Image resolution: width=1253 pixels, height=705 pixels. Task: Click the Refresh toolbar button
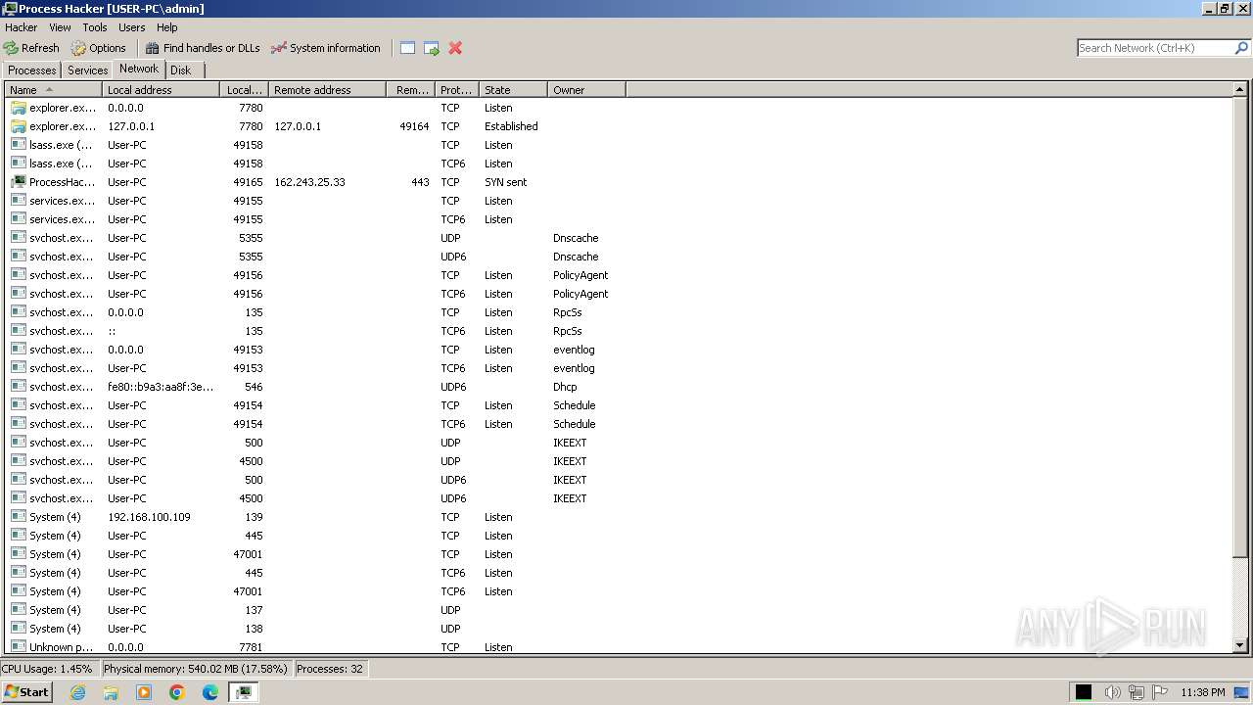31,48
